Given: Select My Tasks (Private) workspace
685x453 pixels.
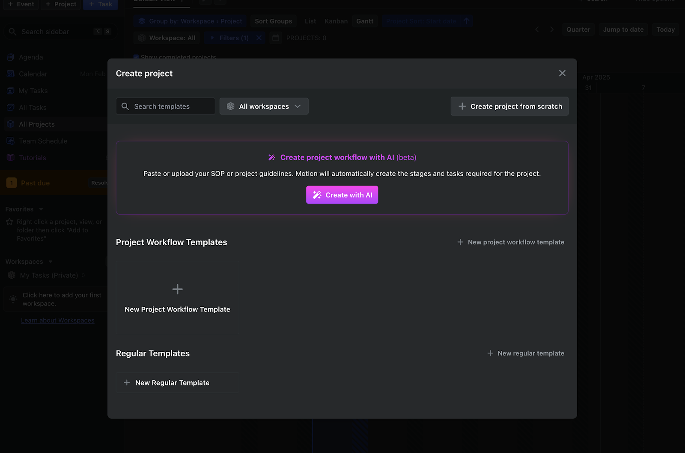Looking at the screenshot, I should click(49, 275).
